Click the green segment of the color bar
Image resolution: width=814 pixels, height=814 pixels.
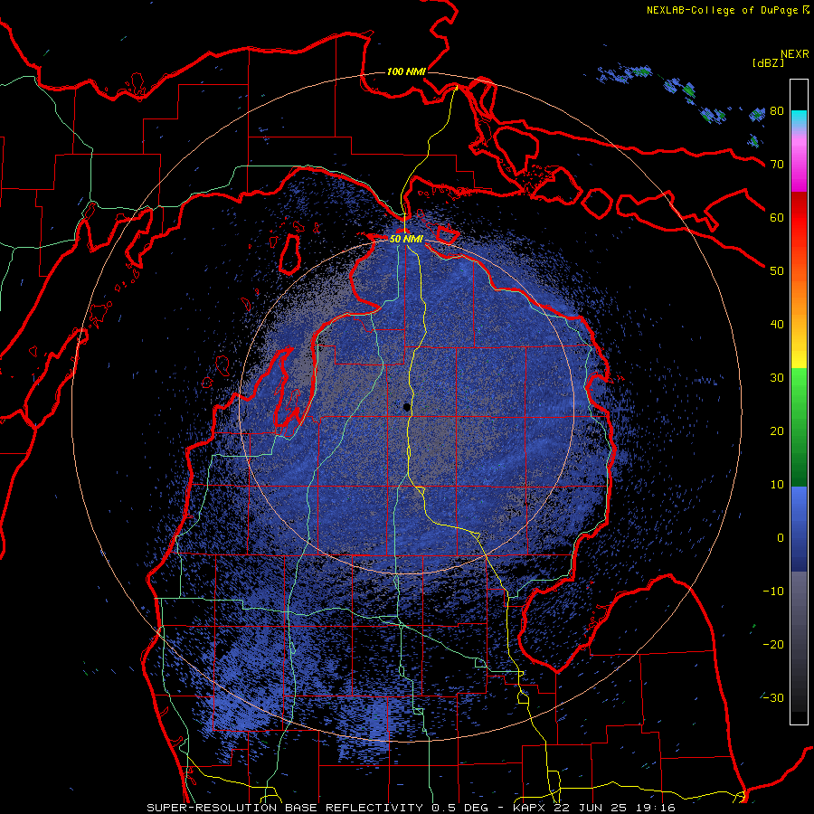coord(799,427)
